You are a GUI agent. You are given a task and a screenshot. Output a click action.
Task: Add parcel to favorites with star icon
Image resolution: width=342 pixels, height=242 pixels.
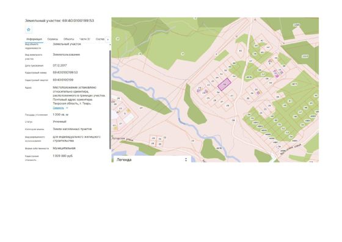coord(29,30)
